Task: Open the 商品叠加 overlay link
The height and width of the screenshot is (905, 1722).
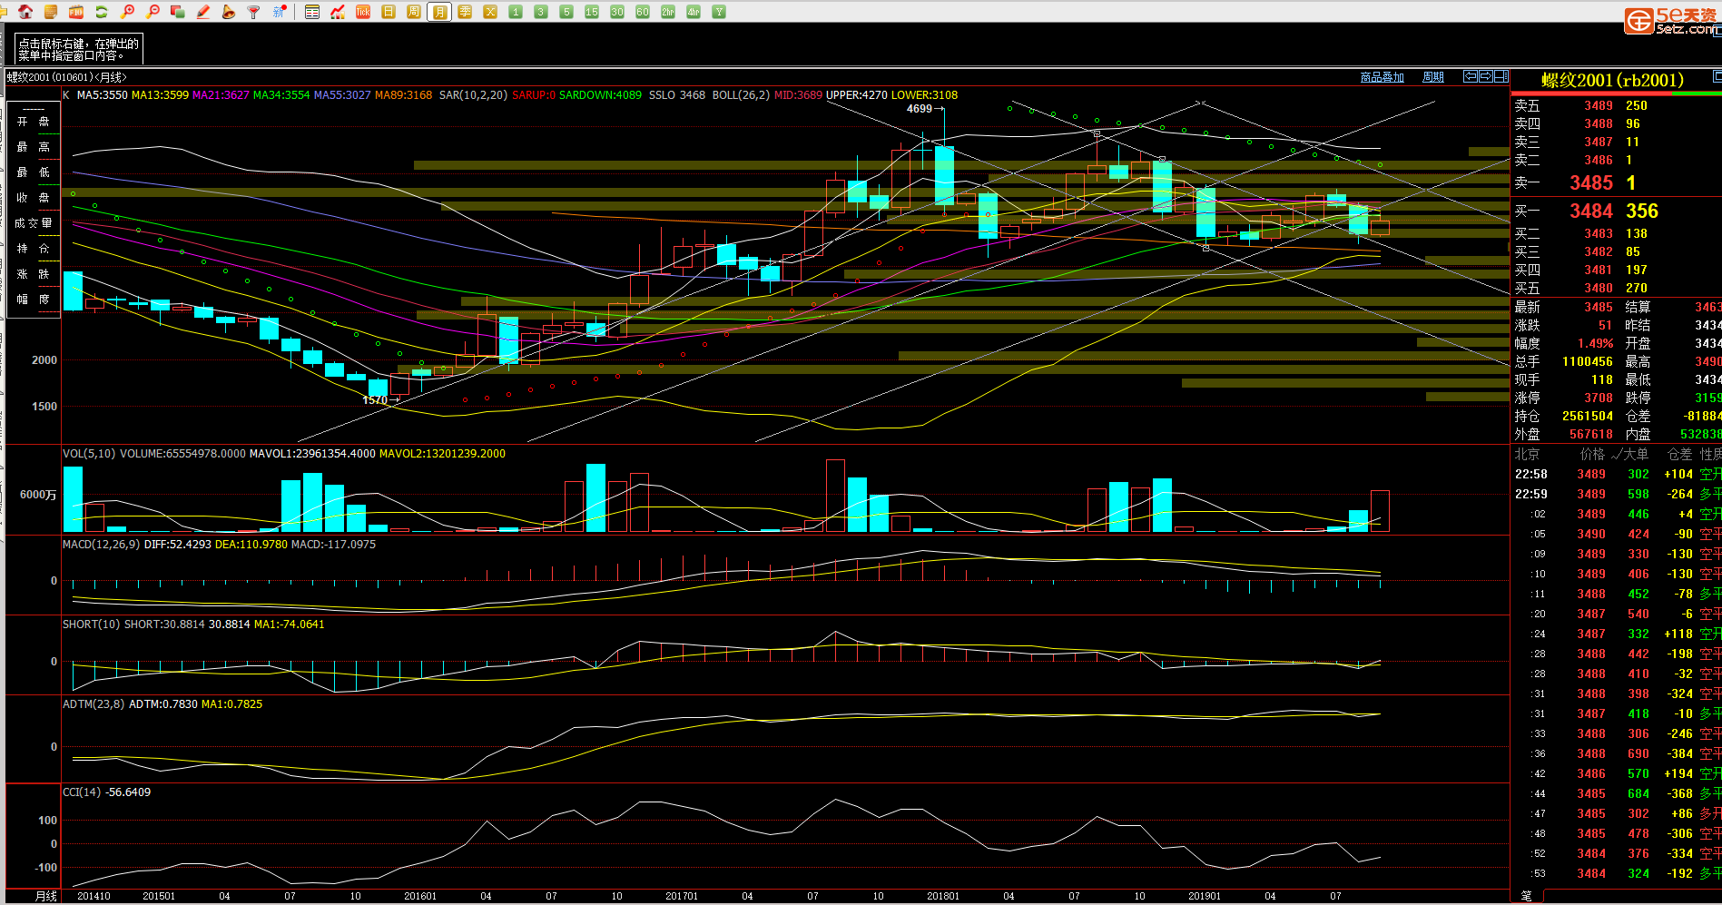Action: pos(1382,77)
